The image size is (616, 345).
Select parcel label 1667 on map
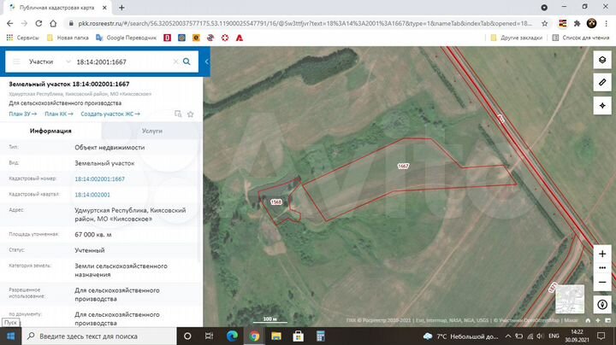click(x=403, y=166)
